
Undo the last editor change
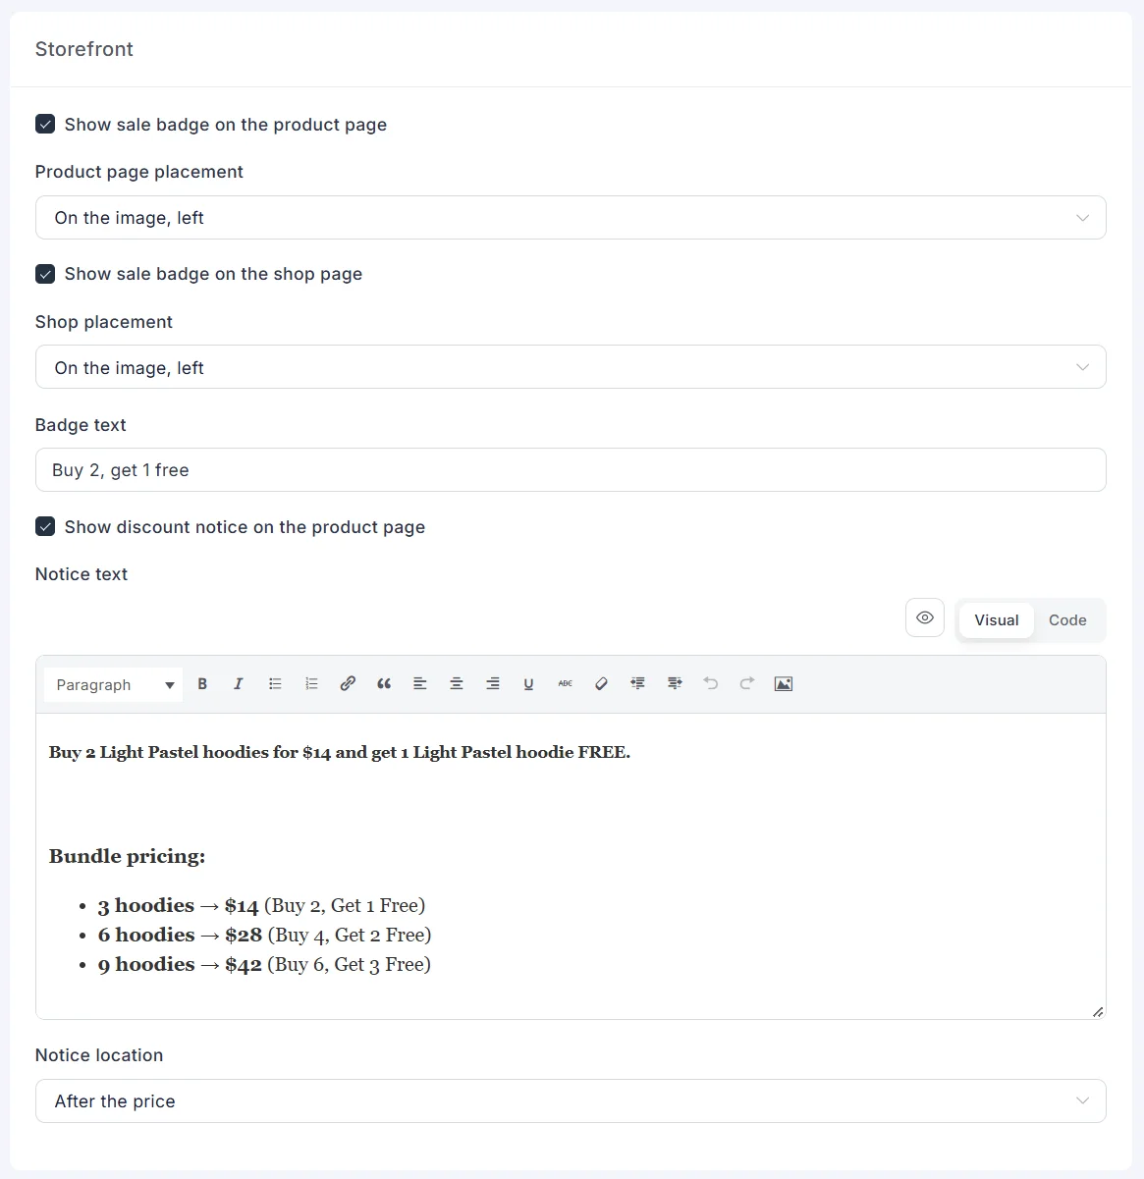pyautogui.click(x=711, y=684)
